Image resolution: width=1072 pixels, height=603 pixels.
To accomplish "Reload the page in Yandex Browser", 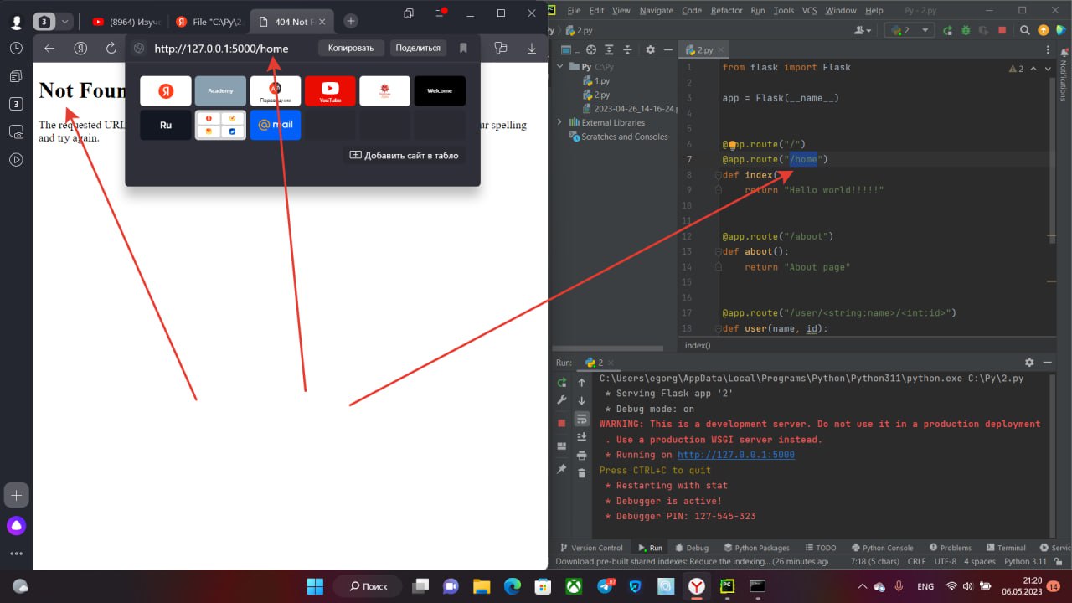I will pos(111,49).
